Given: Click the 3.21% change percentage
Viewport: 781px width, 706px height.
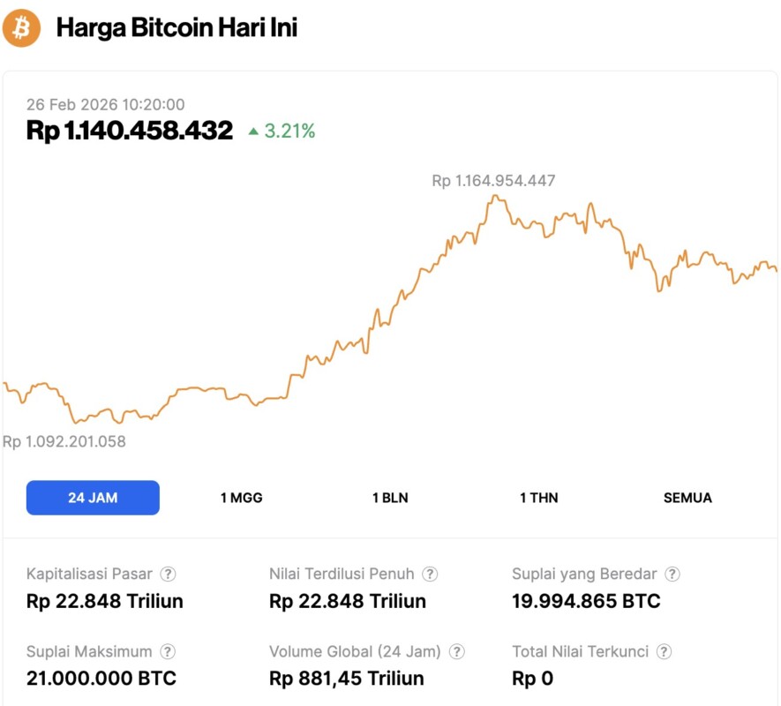Looking at the screenshot, I should 289,131.
